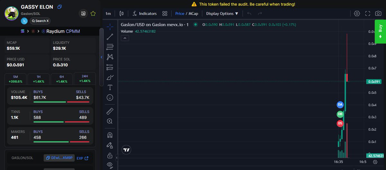This screenshot has width=386, height=170.
Task: Click the Gaslon/USD chart title
Action: pos(154,25)
